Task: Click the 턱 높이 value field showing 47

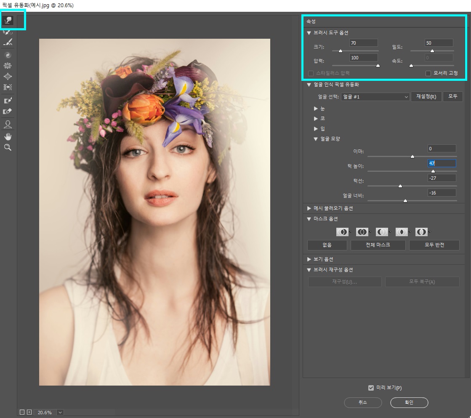Action: [x=442, y=163]
